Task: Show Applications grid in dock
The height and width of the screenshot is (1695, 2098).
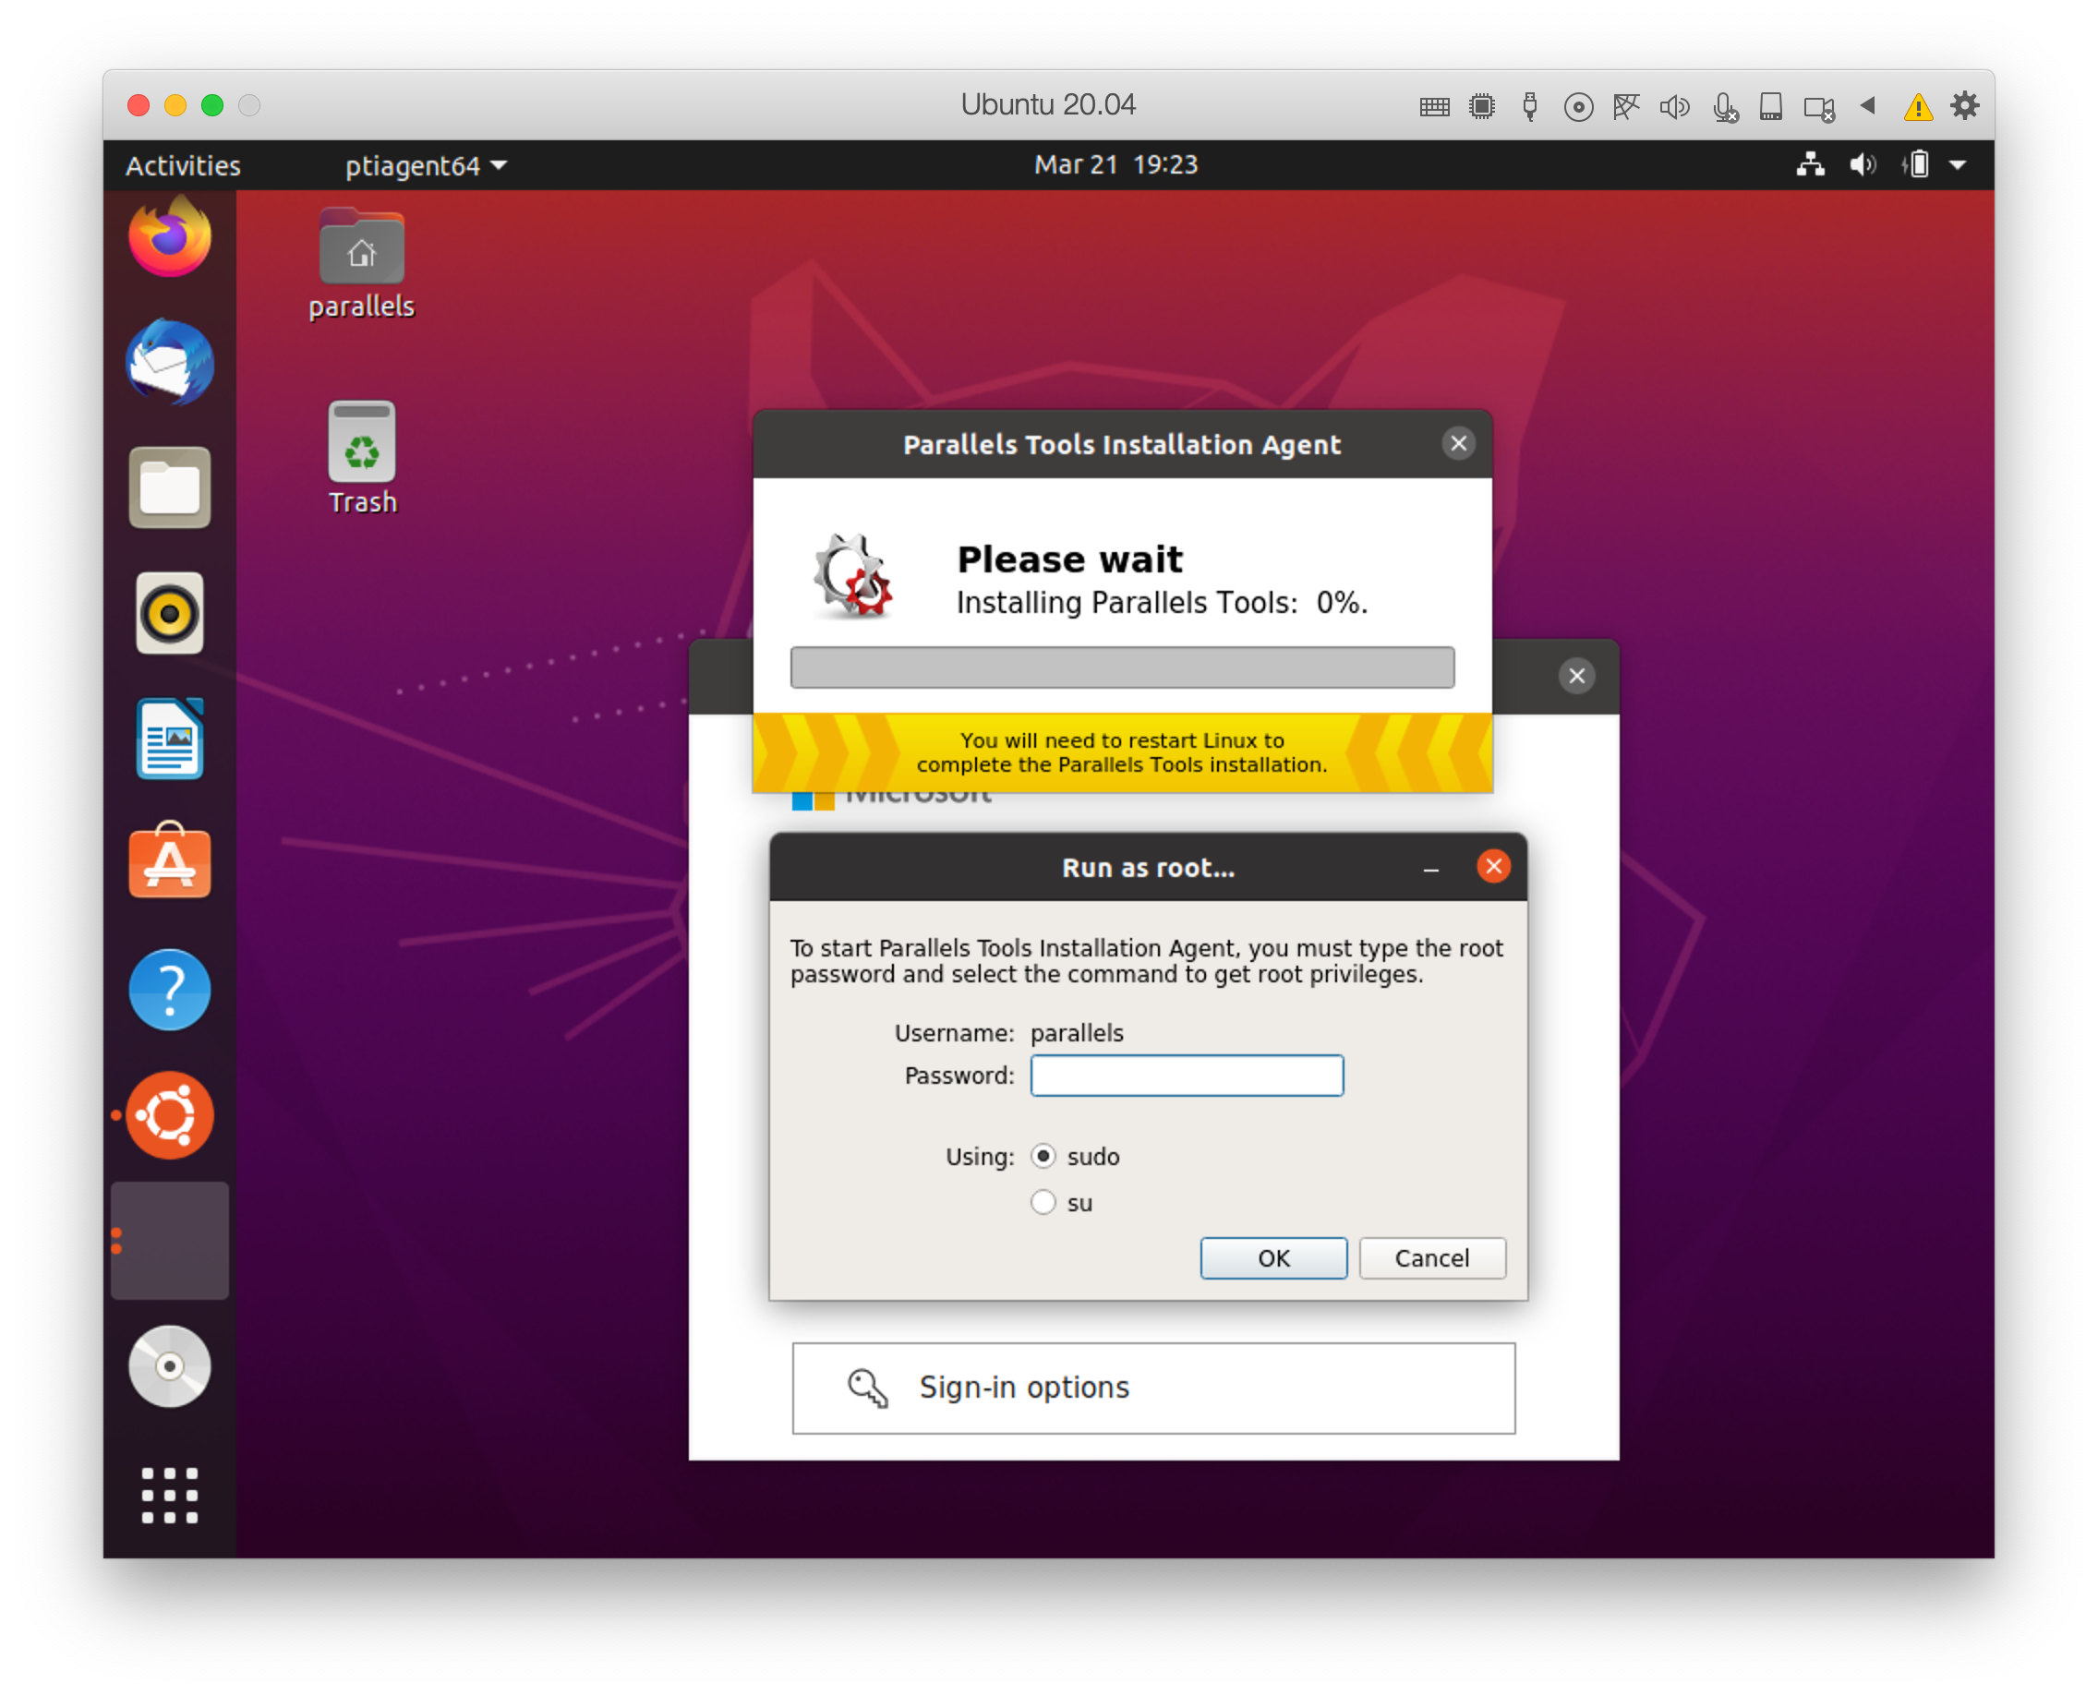Action: 169,1495
